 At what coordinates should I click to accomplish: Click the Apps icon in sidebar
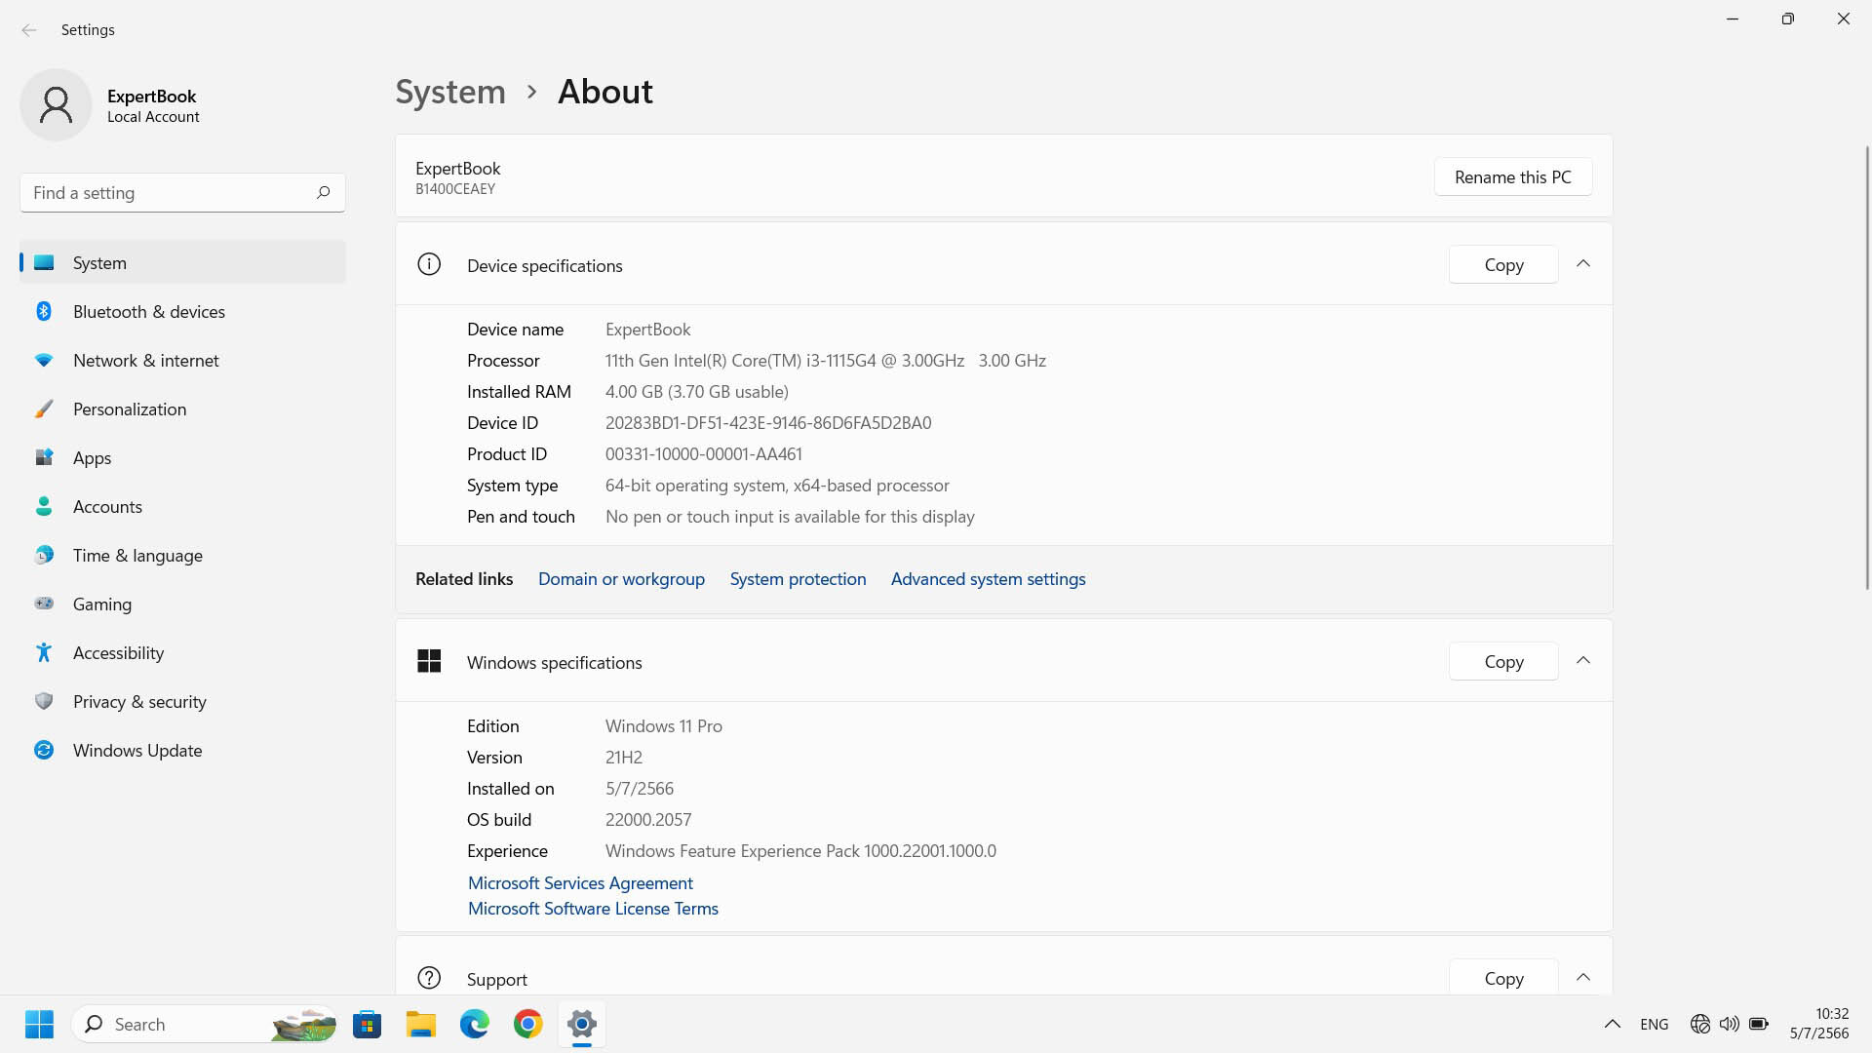click(44, 457)
